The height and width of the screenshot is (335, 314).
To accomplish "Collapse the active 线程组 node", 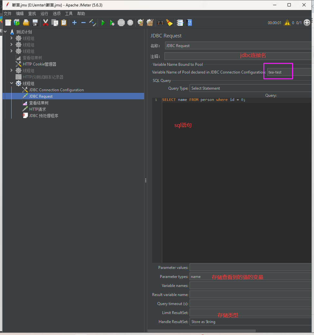I will 12,83.
